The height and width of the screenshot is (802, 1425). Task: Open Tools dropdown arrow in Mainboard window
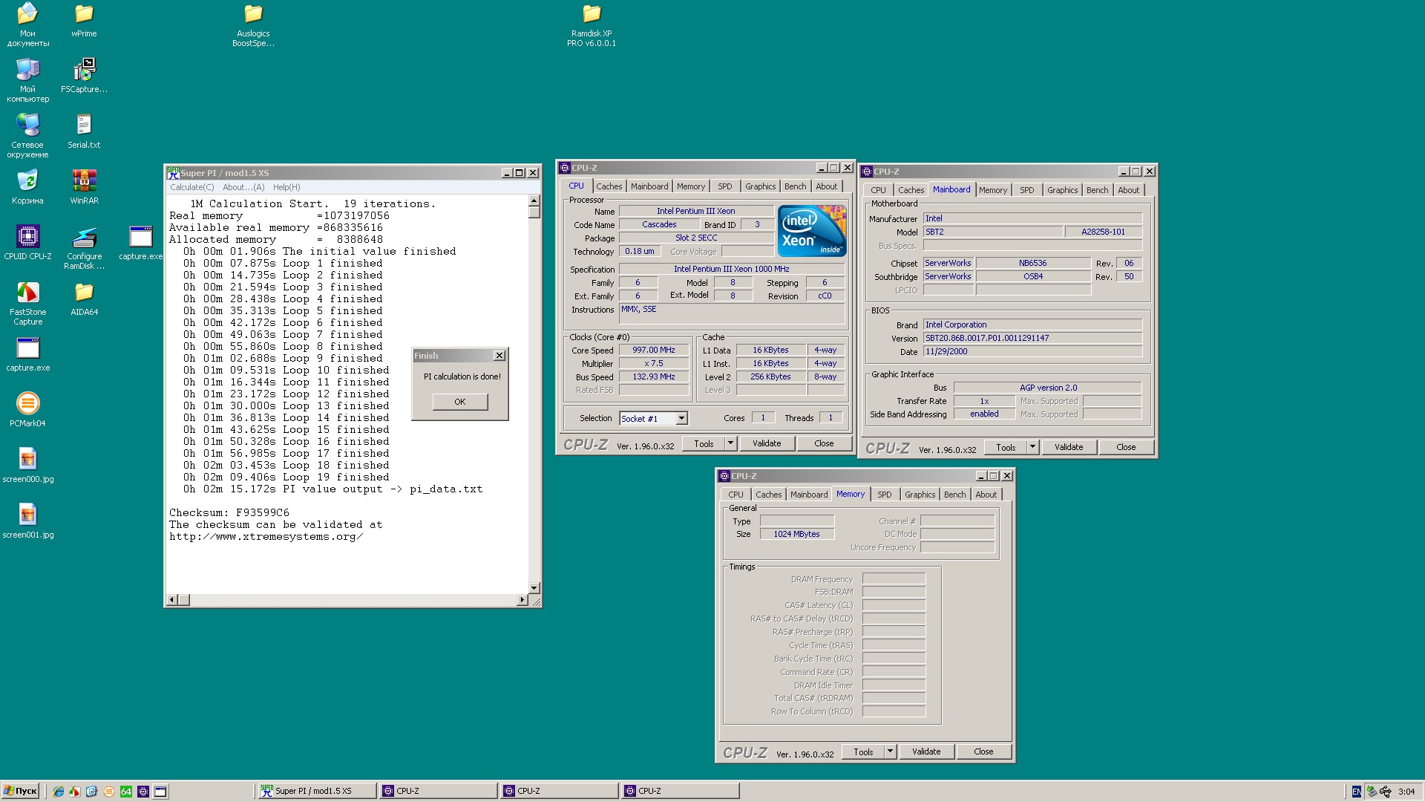(1032, 447)
